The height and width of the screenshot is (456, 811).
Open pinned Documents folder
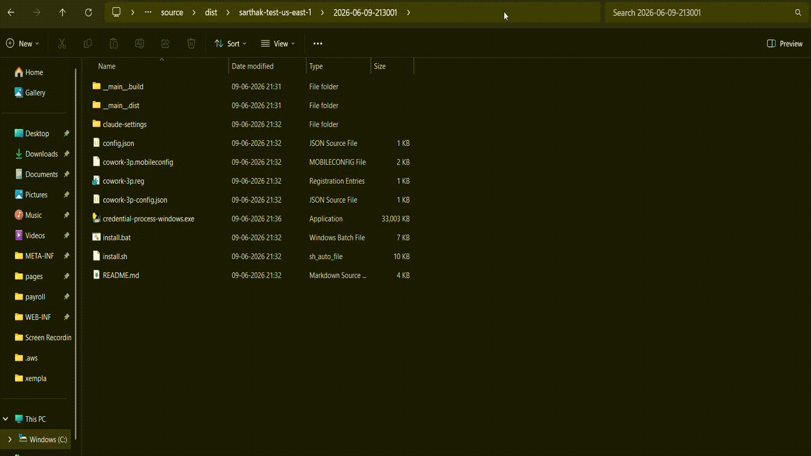click(41, 174)
